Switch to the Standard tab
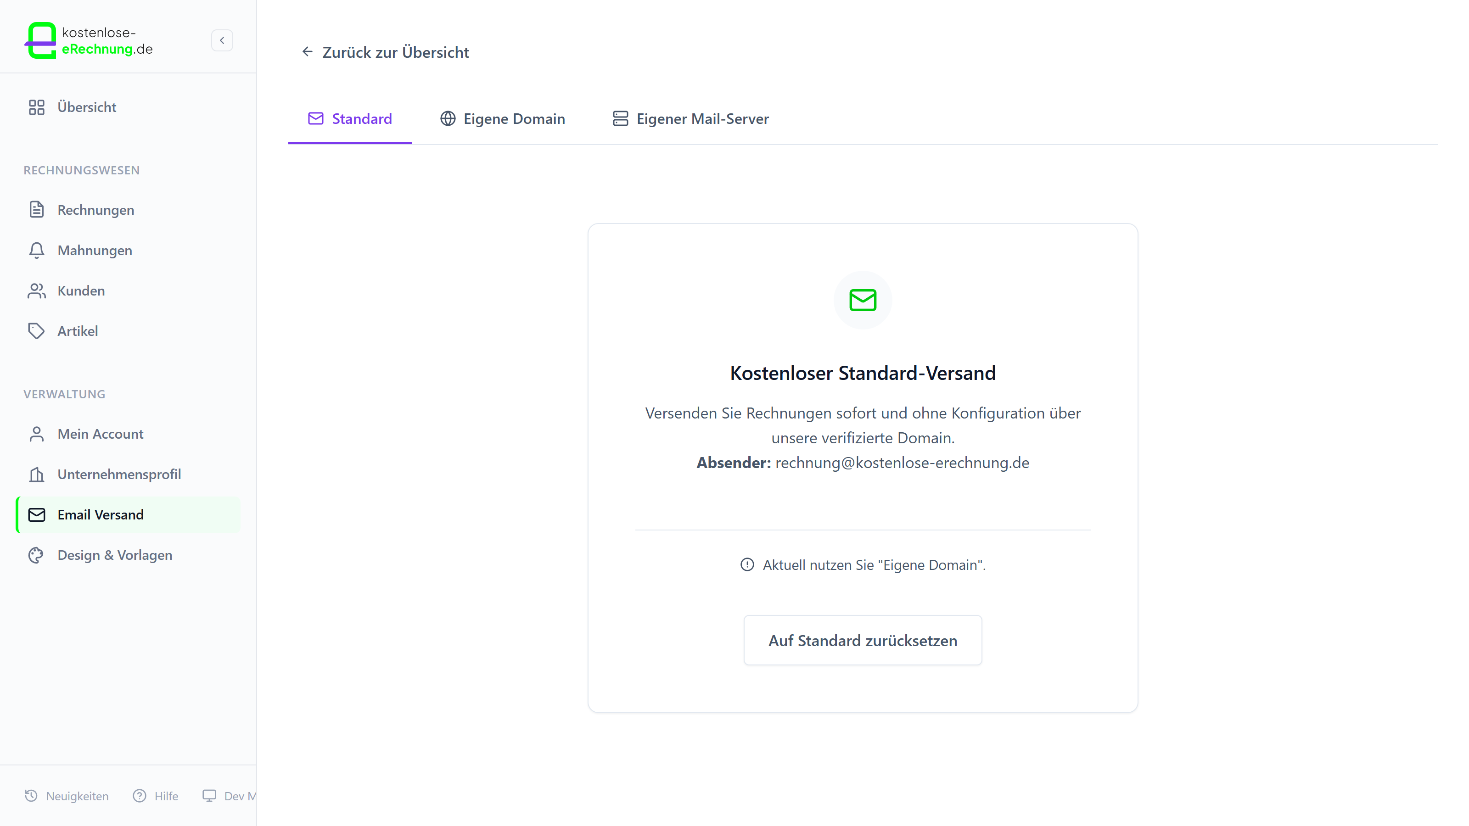This screenshot has height=826, width=1469. [350, 118]
